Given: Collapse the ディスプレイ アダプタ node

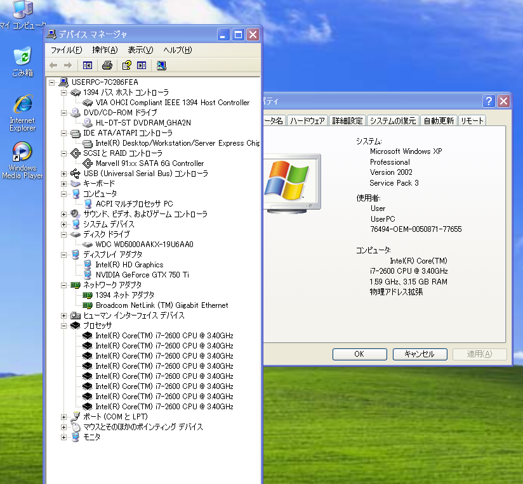Looking at the screenshot, I should 63,255.
